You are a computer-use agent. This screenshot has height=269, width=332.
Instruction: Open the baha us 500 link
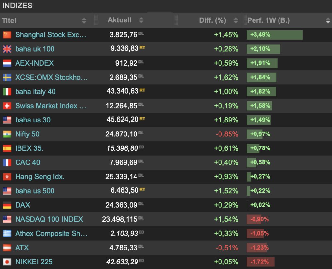(35, 191)
